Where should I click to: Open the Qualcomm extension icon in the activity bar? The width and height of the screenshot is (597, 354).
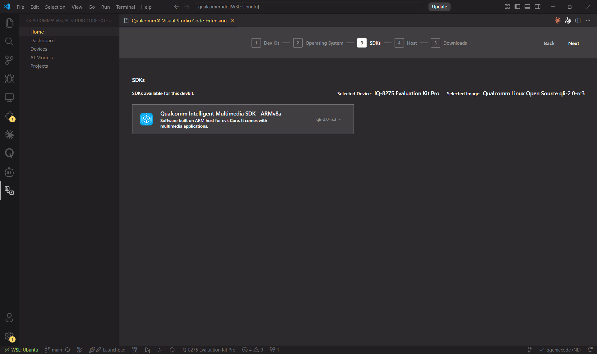pos(9,190)
